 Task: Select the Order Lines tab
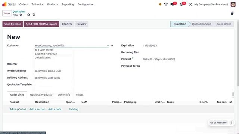[x=17, y=95]
